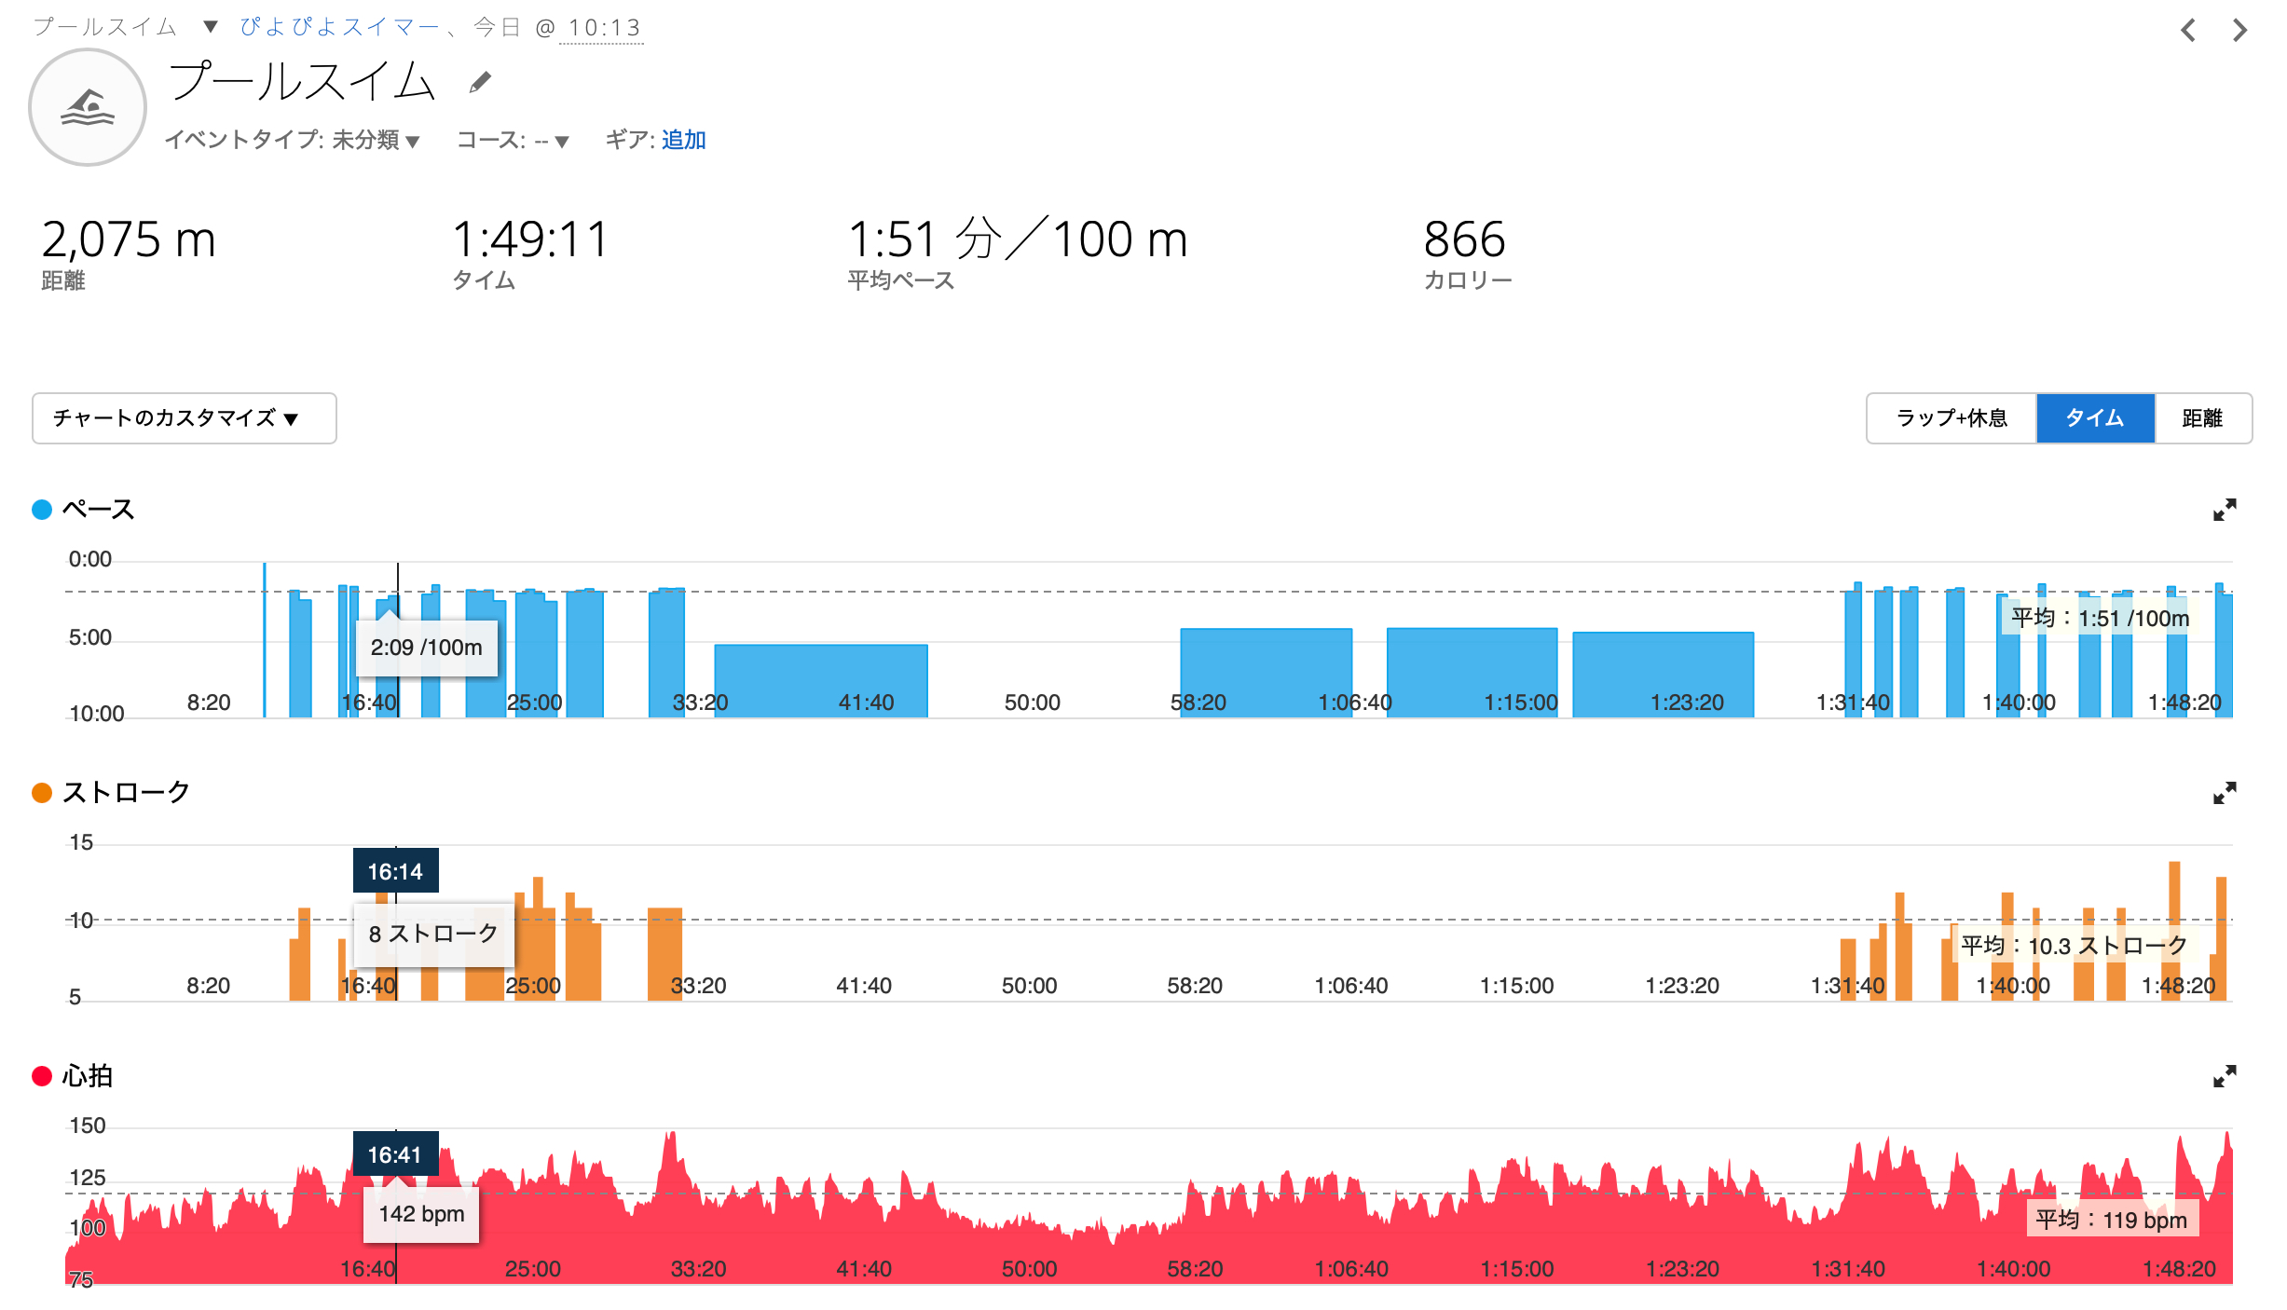
Task: Select the タイム chart view
Action: pos(2095,418)
